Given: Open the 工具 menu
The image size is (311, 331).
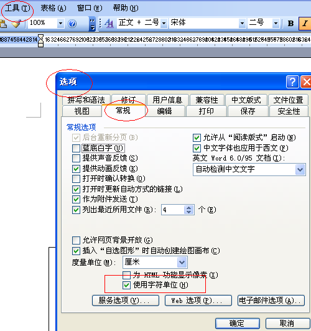Looking at the screenshot, I should point(17,8).
